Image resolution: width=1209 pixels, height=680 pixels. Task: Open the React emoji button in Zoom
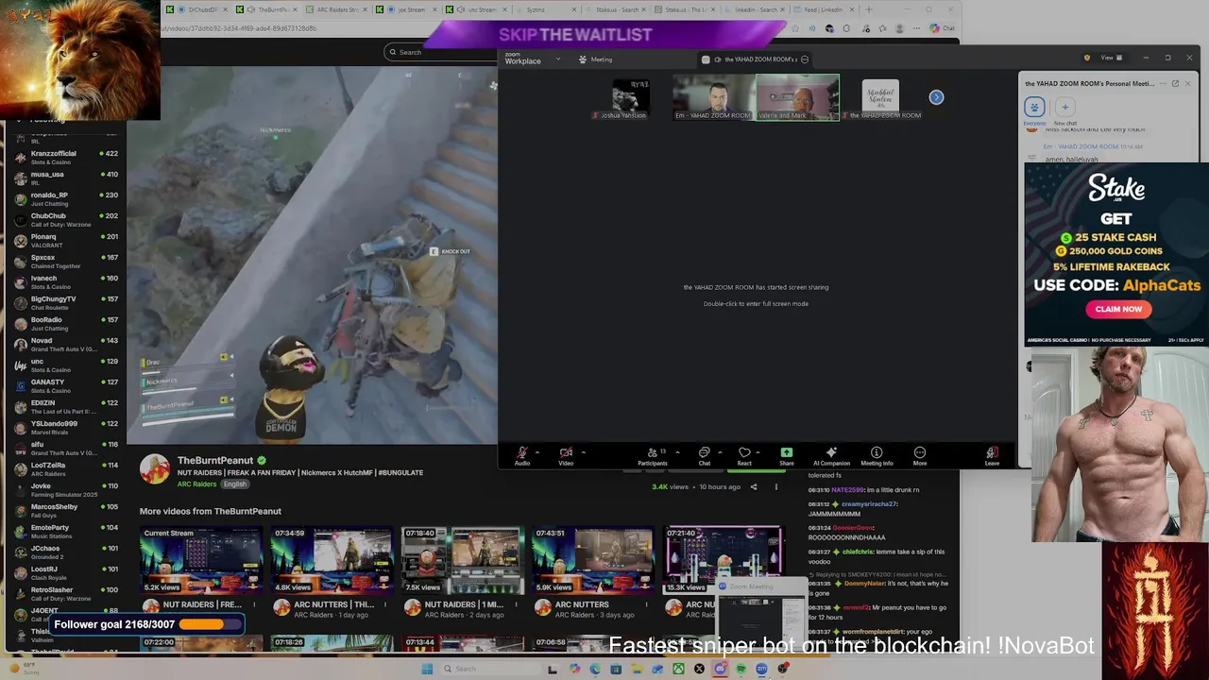click(744, 456)
